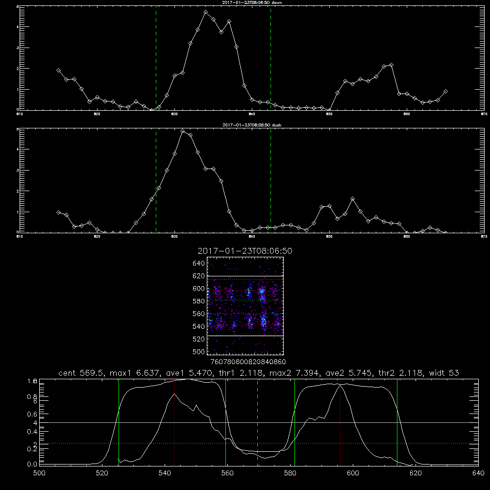Click the x-axis label 620 of the bottom plot
This screenshot has width=490, height=490.
click(416, 473)
